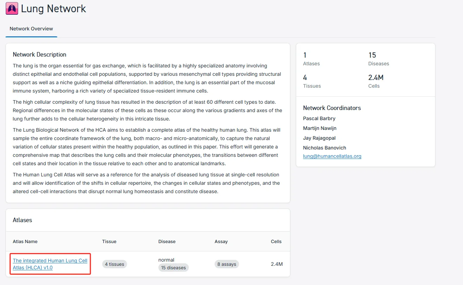Expand the 4 tissues chip
Screen dimensions: 463x285
(x=114, y=264)
